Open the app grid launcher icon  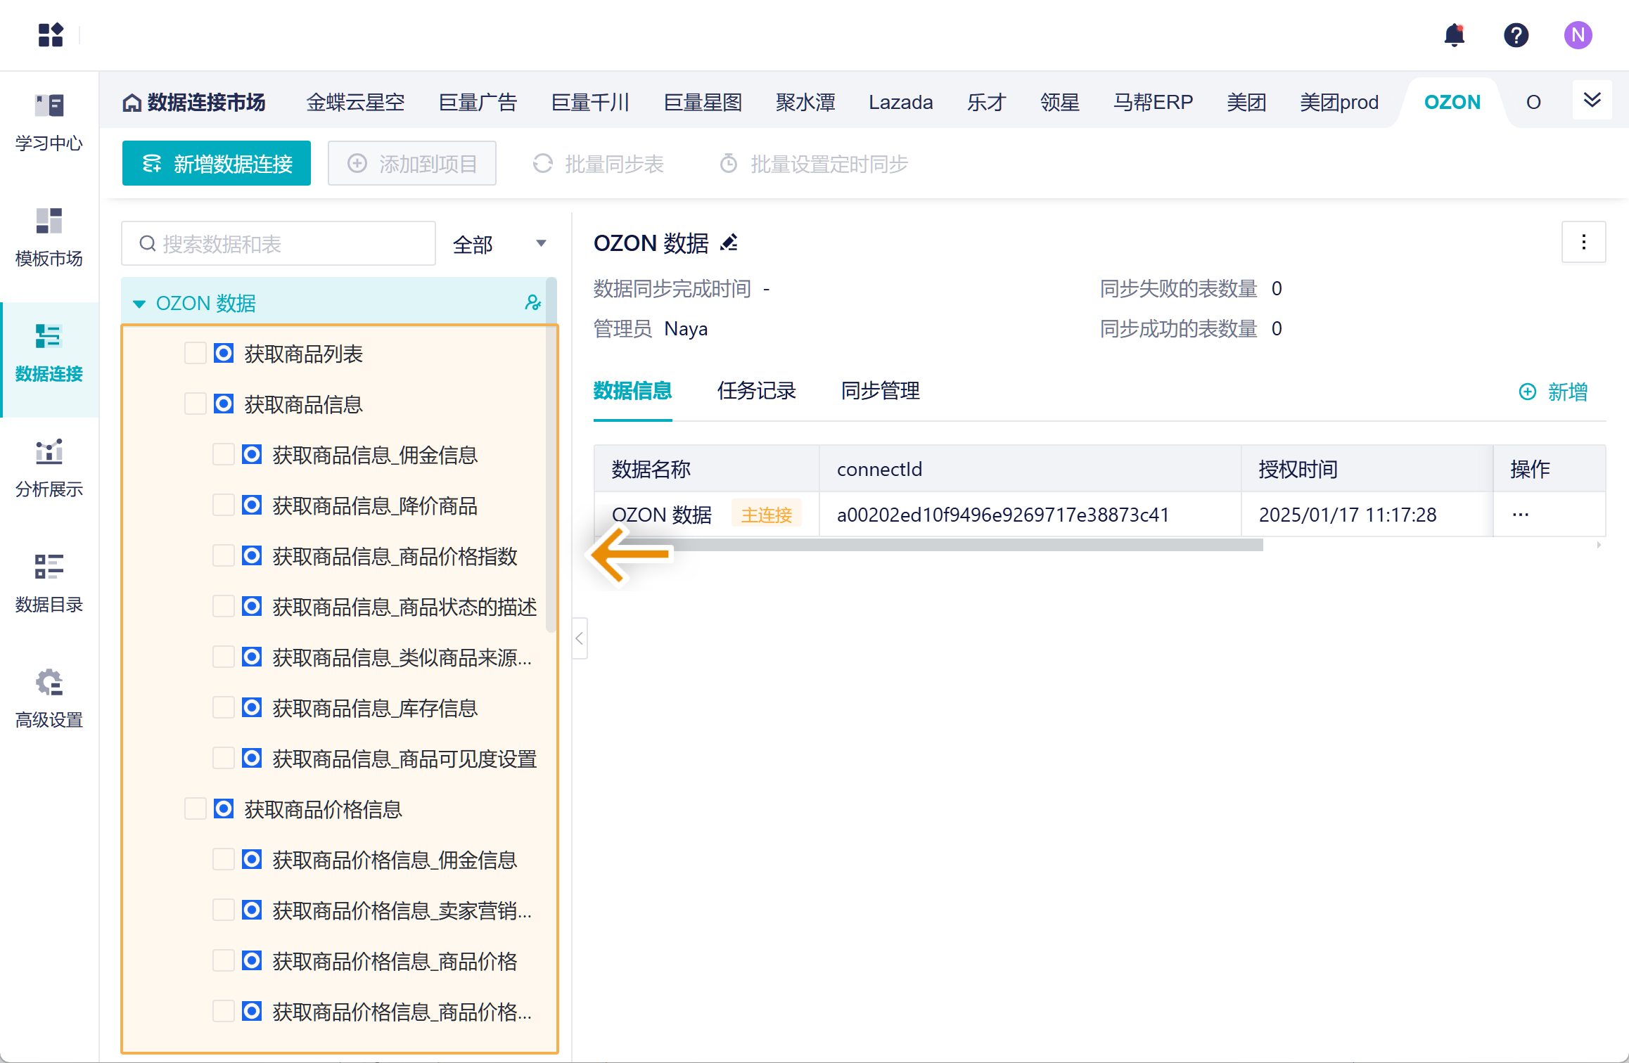coord(51,35)
